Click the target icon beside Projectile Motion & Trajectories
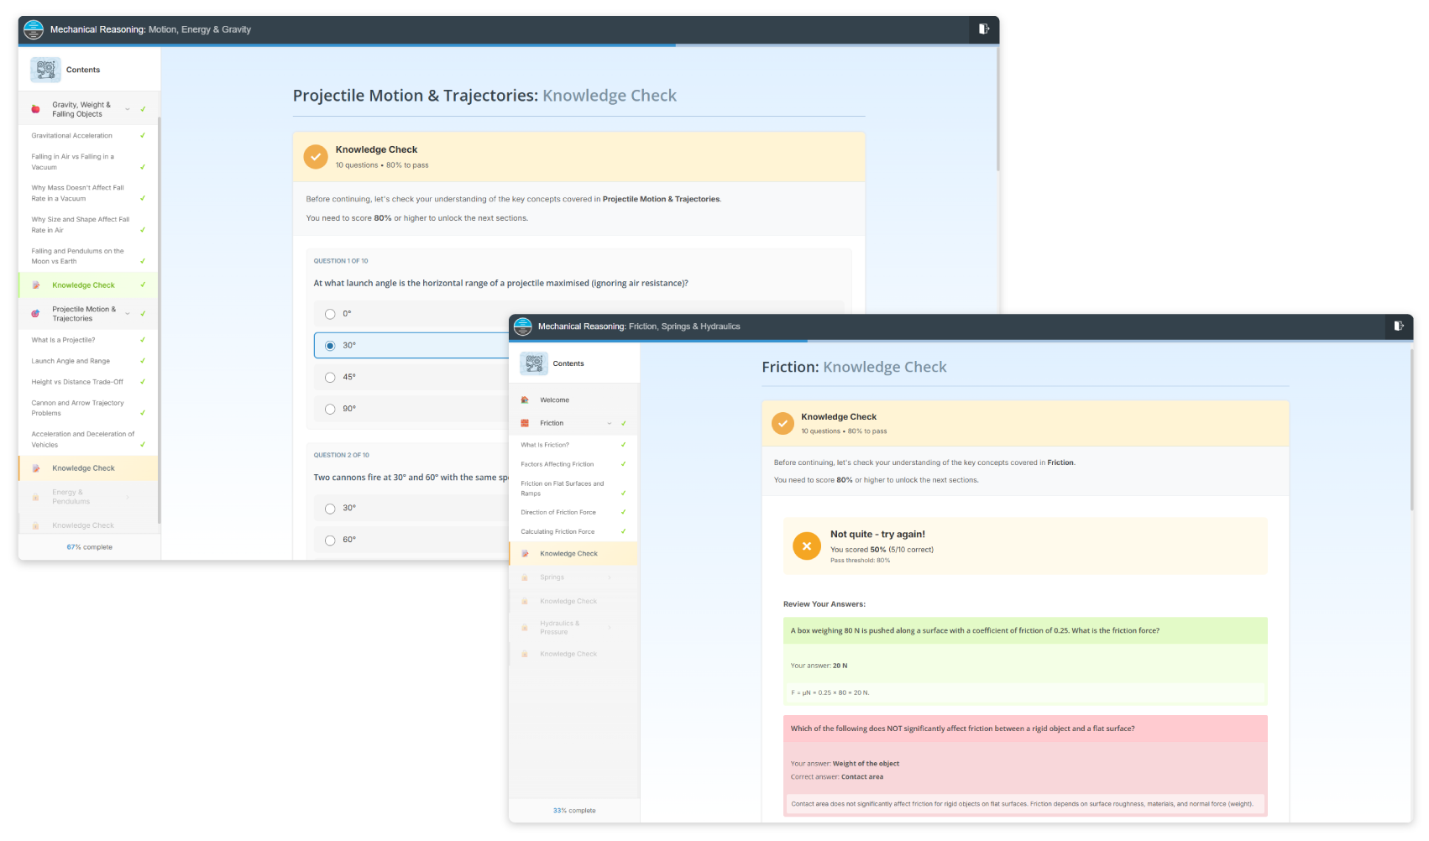 [x=35, y=314]
